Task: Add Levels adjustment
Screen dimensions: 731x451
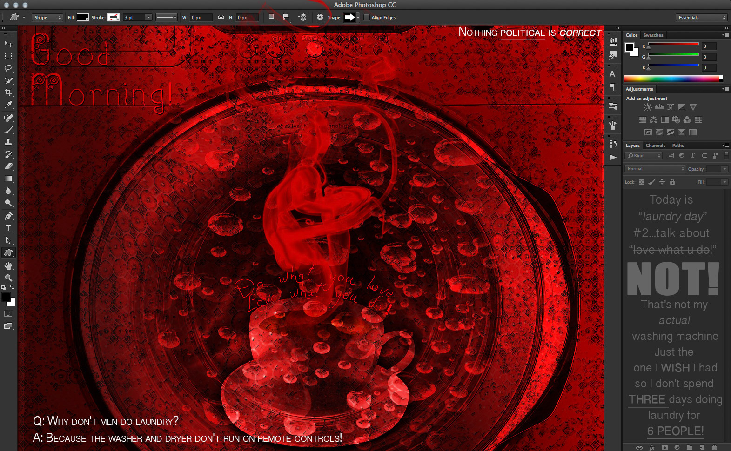Action: [x=659, y=107]
